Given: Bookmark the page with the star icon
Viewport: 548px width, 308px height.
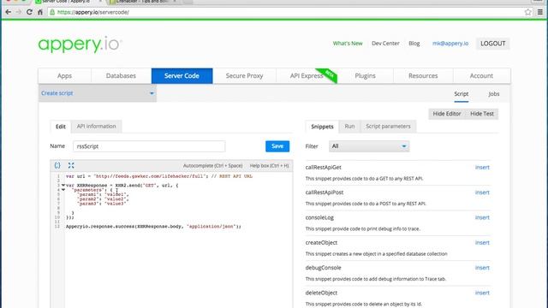Looking at the screenshot, I should pos(527,12).
